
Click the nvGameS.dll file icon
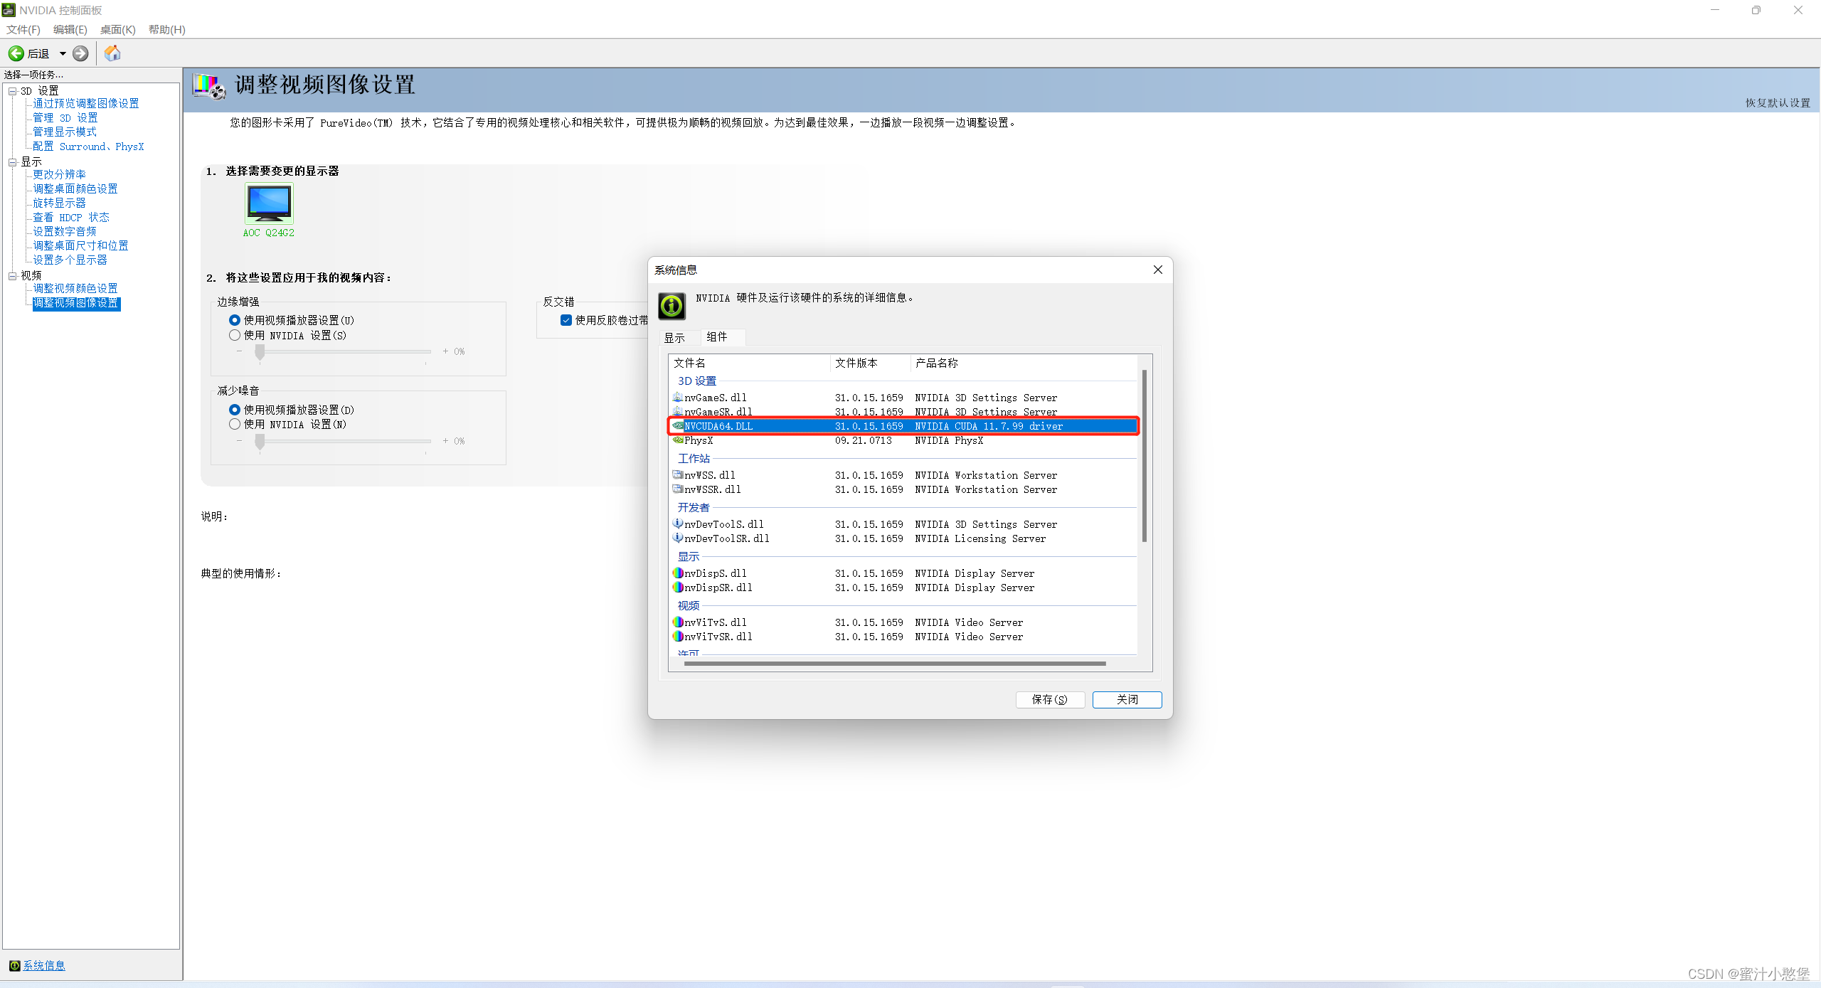(x=678, y=397)
